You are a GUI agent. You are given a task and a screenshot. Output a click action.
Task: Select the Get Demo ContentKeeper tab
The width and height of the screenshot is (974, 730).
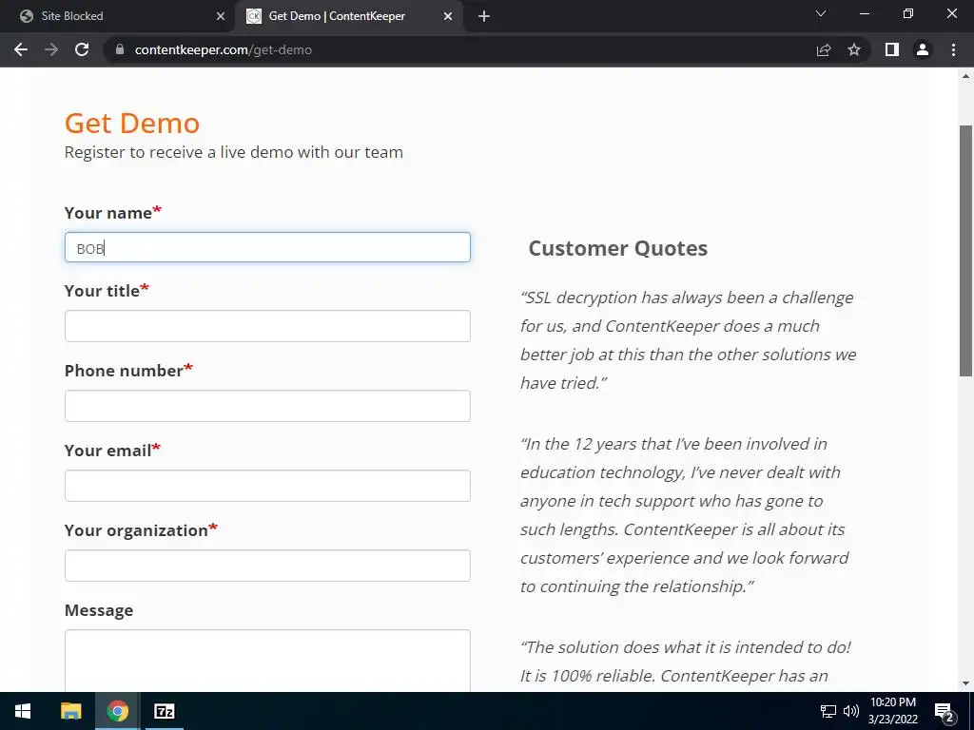coord(348,16)
